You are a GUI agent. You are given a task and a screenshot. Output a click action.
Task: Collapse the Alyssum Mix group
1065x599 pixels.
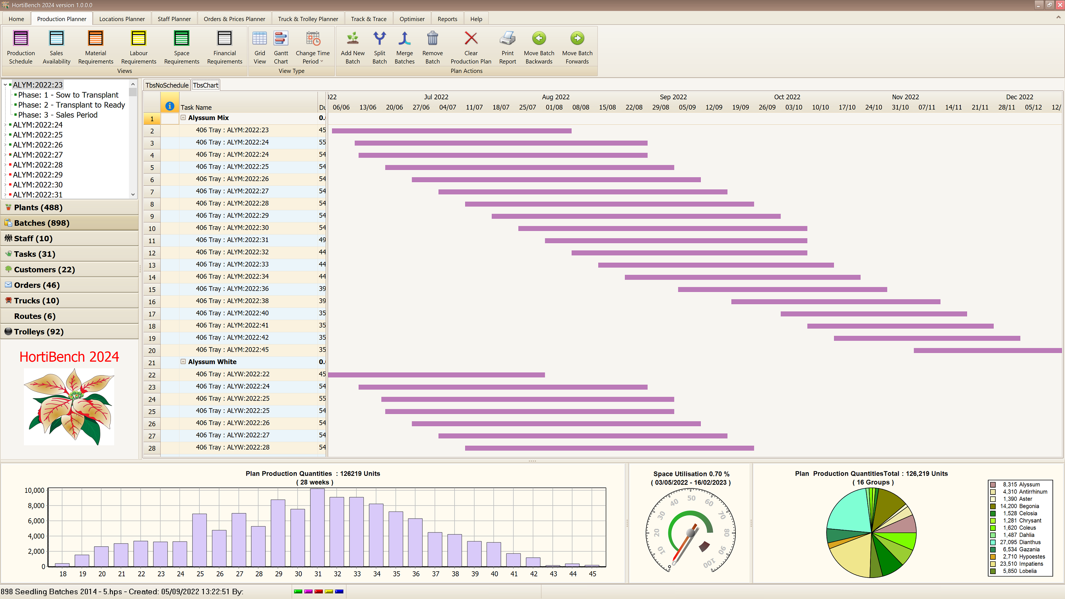pos(183,118)
